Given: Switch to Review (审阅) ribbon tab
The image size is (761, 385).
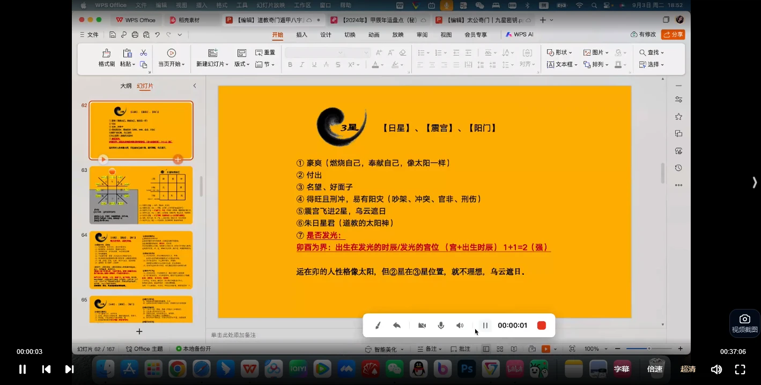Looking at the screenshot, I should (x=422, y=35).
